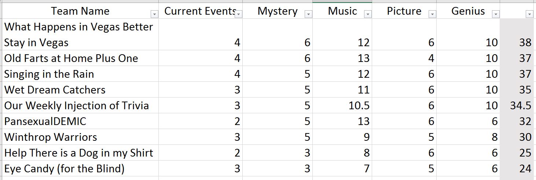Select the Old Farts at Home Plus One cell
The image size is (536, 180).
pyautogui.click(x=80, y=58)
